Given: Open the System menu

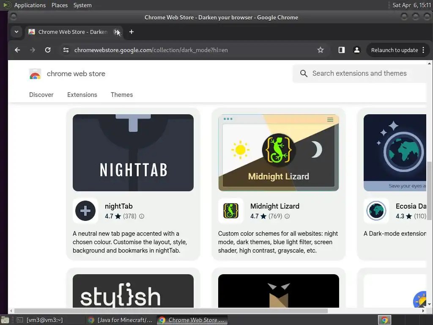Looking at the screenshot, I should 82,5.
